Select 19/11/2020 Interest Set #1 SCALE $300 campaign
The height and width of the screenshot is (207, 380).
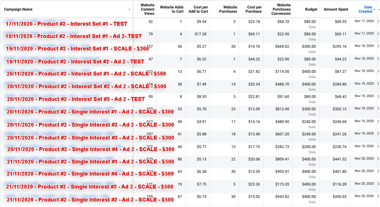tap(77, 49)
